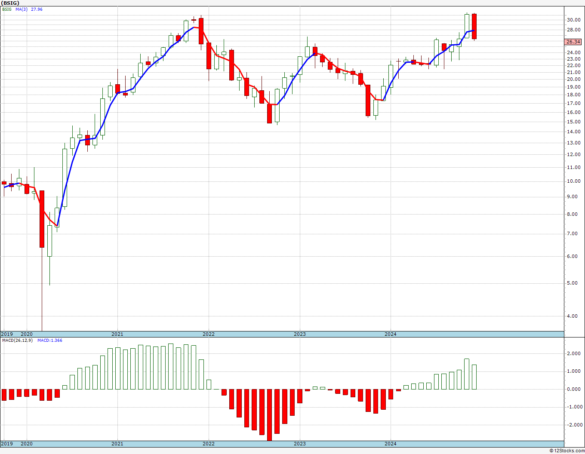Click 2021 on the price chart time axis
585x454 pixels.
coord(117,334)
